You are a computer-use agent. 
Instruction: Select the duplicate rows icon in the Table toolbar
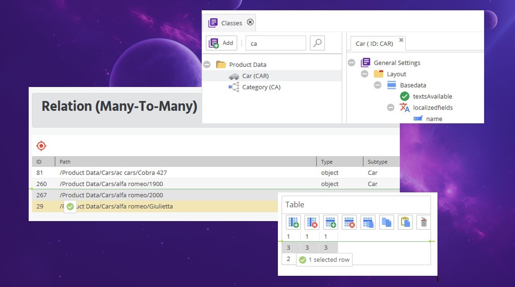coord(368,222)
